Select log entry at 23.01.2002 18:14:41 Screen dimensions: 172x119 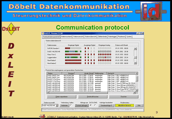tap(91, 87)
